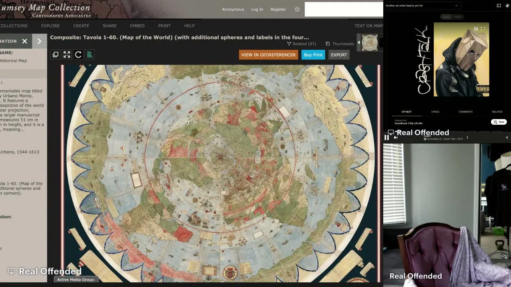Open settings with the gear icon
The width and height of the screenshot is (511, 287).
pos(297,9)
